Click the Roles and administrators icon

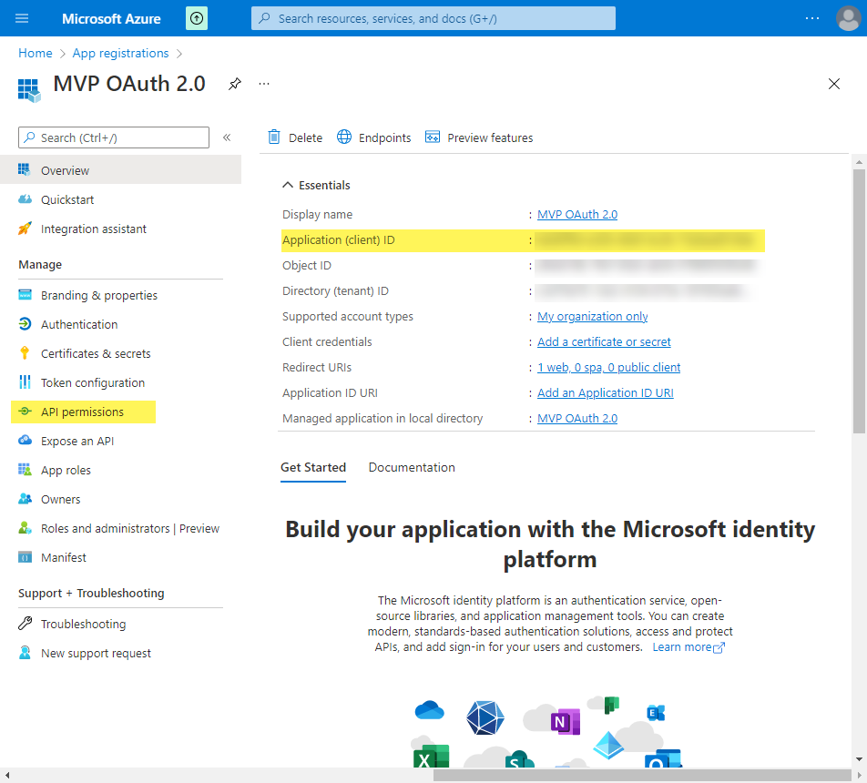coord(25,527)
